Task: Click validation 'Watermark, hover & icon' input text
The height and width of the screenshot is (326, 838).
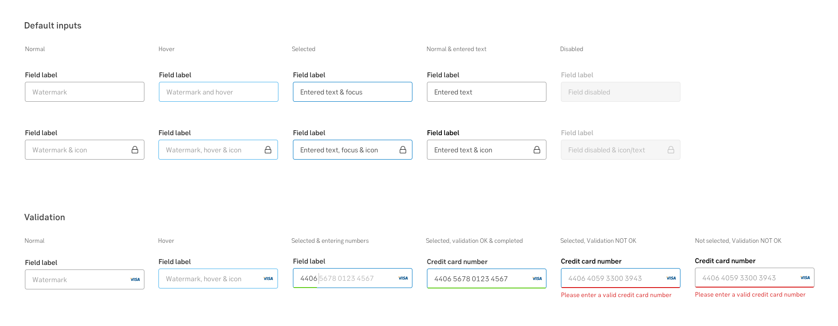Action: click(x=203, y=279)
